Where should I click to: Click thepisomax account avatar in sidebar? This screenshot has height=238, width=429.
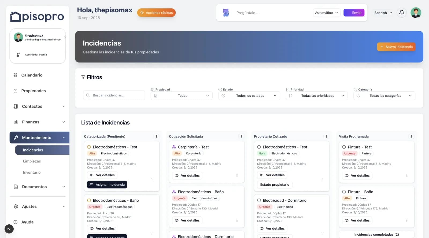(x=19, y=37)
